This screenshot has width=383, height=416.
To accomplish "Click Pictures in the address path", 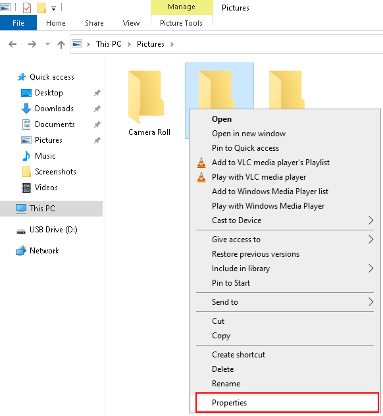I will pos(151,44).
